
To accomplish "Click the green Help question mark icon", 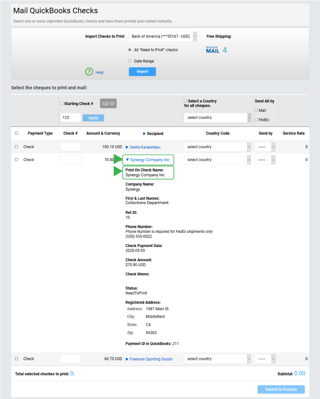I will click(89, 72).
